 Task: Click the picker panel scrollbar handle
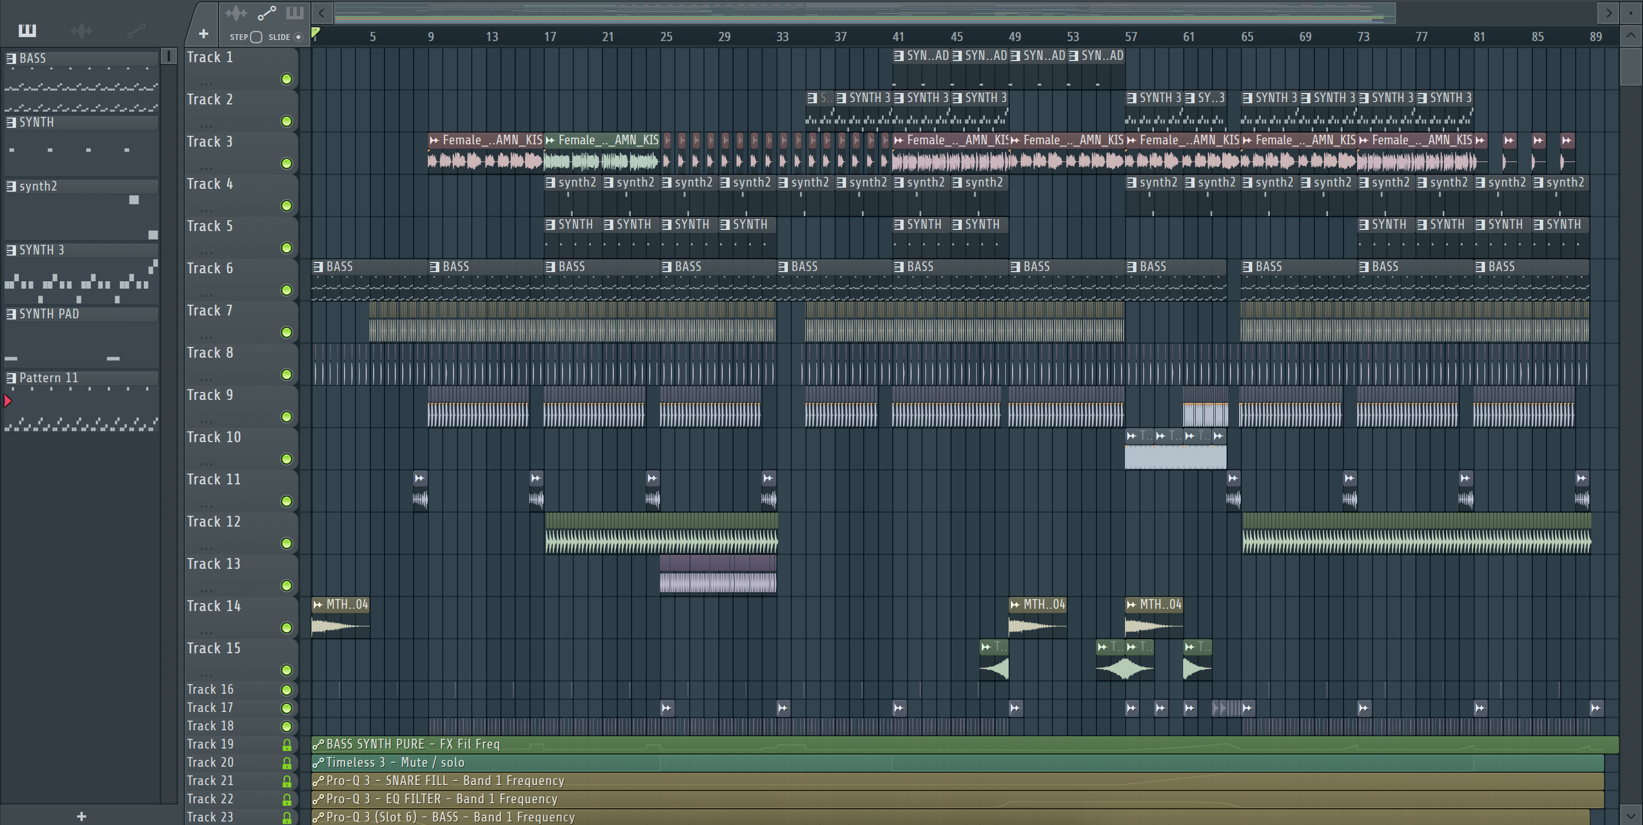pyautogui.click(x=169, y=56)
